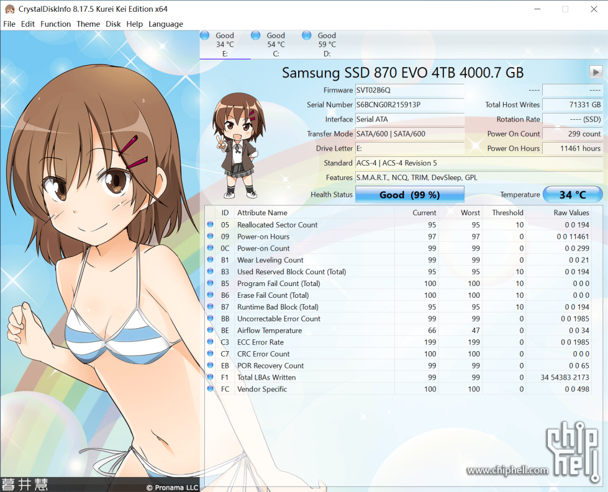Screen dimensions: 608x492
Task: Click the 34 °C temperature button
Action: (x=573, y=194)
